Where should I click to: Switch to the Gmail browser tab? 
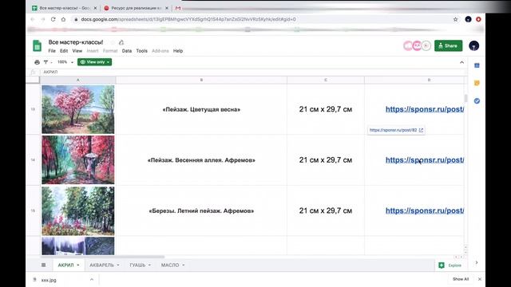[x=178, y=8]
